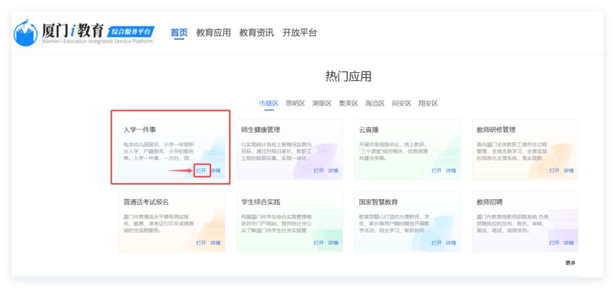Viewport: 615px width, 289px height.
Task: Click 打开 for 国家智慧教育
Action: [436, 243]
